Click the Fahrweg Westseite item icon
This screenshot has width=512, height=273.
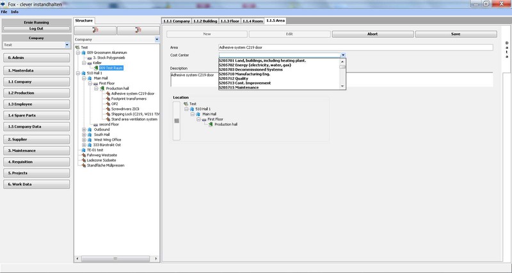[79, 155]
